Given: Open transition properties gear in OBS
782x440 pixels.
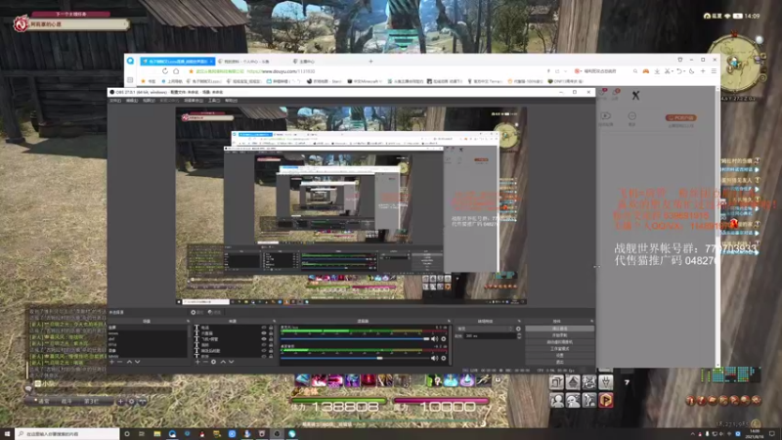Looking at the screenshot, I should (518, 329).
